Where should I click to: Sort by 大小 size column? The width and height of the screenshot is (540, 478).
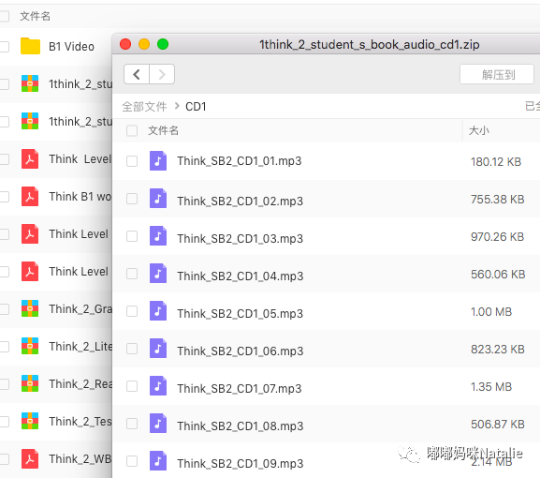pyautogui.click(x=478, y=130)
